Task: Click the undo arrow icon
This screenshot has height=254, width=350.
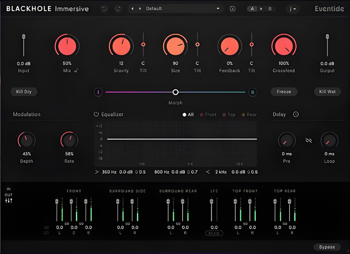Action: tap(104, 9)
